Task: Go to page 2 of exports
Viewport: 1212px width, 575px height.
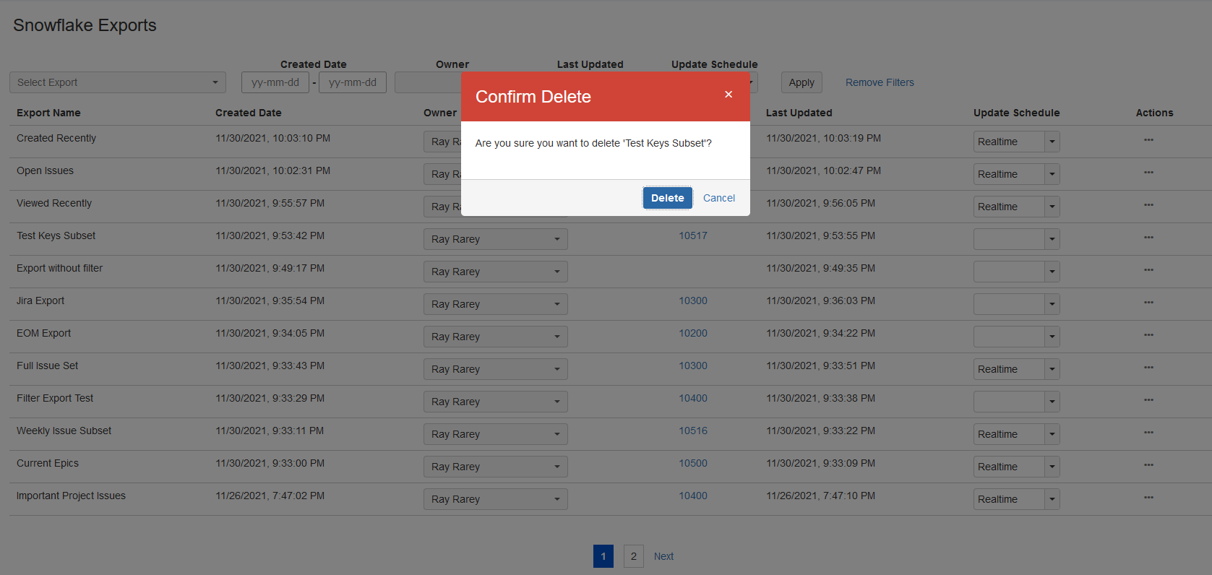Action: click(633, 556)
